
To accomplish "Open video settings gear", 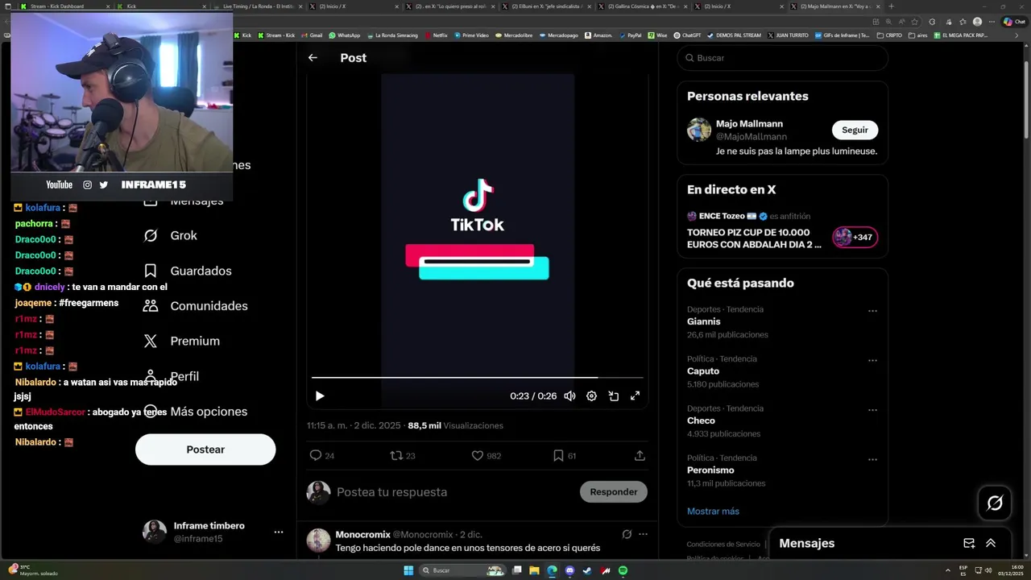I will click(591, 396).
